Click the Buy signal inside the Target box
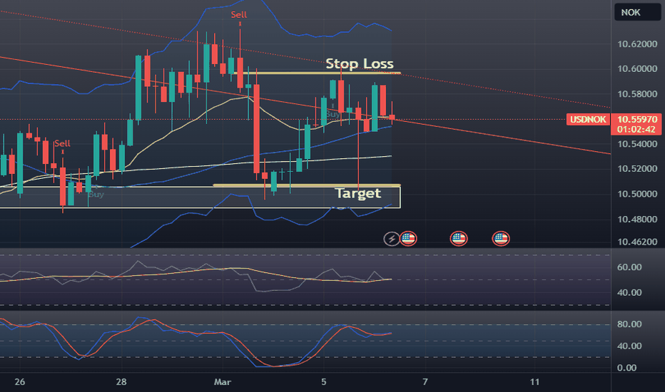The image size is (665, 392). (x=96, y=195)
